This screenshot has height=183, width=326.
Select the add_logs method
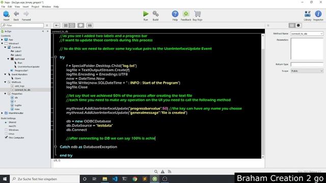pyautogui.click(x=19, y=86)
